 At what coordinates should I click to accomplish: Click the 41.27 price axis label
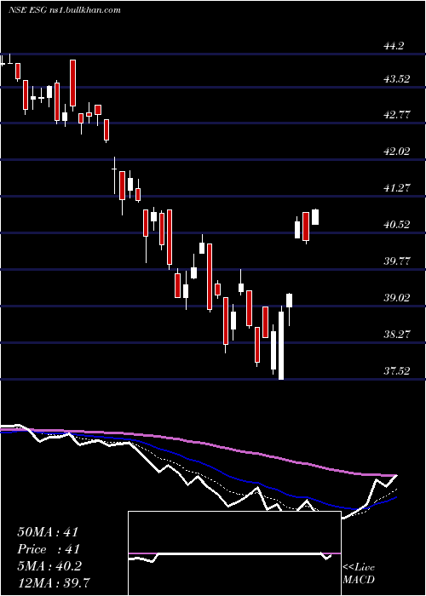point(397,188)
